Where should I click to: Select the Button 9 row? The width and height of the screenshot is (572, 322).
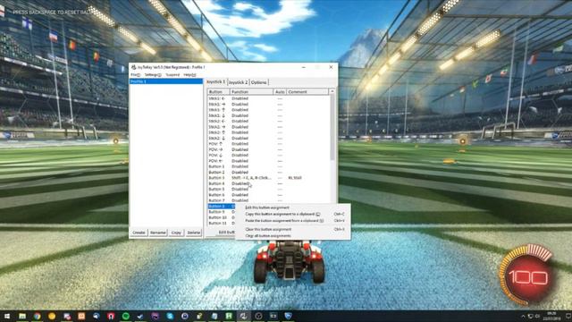(222, 212)
